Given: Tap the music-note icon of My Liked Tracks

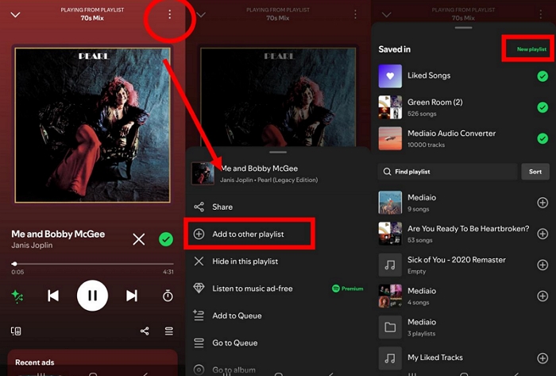Looking at the screenshot, I should click(390, 359).
